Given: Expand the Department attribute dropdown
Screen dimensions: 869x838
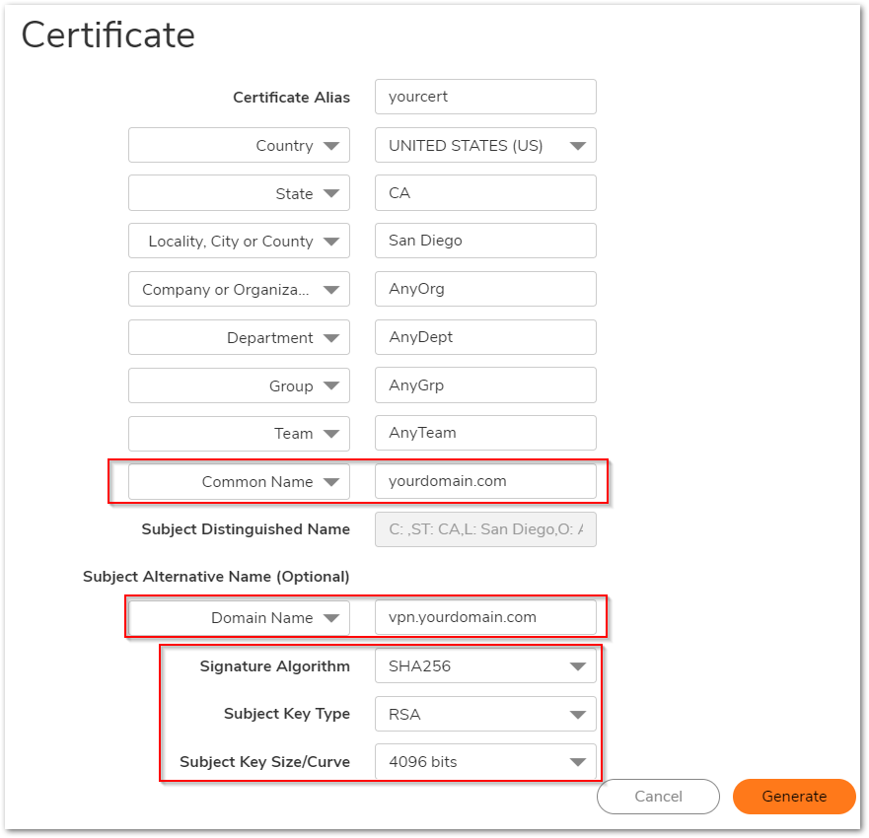Looking at the screenshot, I should [x=239, y=338].
